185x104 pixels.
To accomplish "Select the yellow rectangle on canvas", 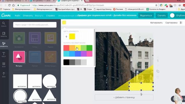I will tap(141, 87).
